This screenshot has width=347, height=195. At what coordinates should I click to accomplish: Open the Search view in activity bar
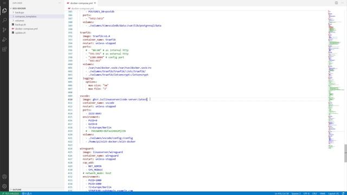(4, 20)
